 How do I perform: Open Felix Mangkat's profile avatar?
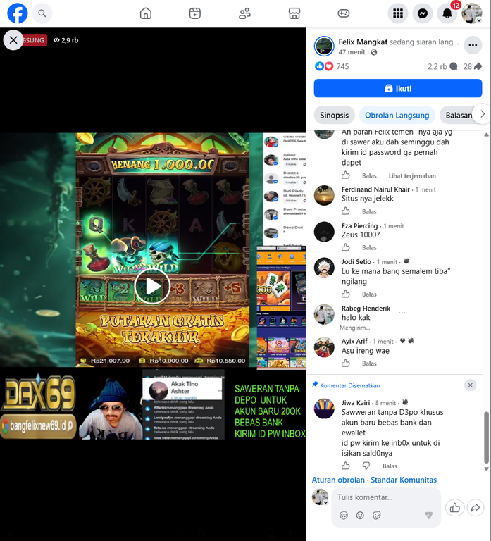[324, 46]
